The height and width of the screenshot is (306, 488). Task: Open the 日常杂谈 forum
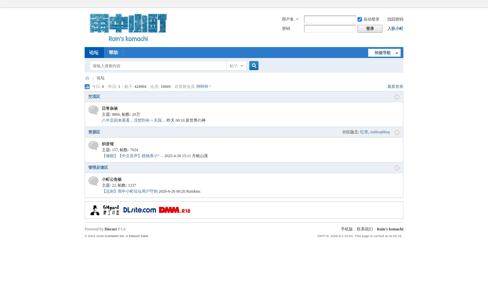(110, 108)
